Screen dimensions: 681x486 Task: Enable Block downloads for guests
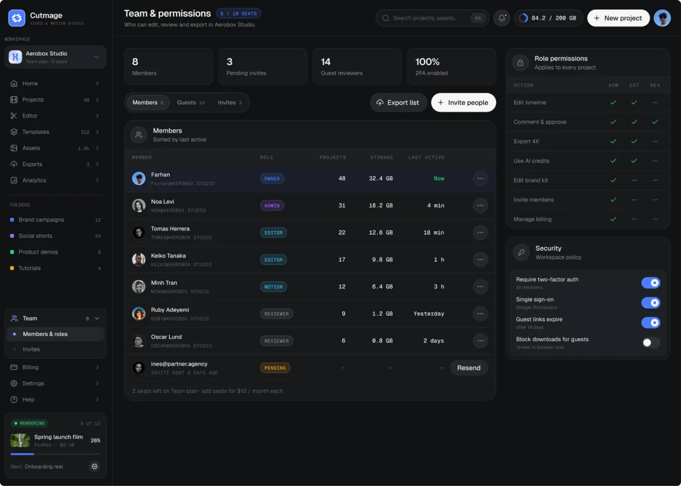pyautogui.click(x=651, y=343)
